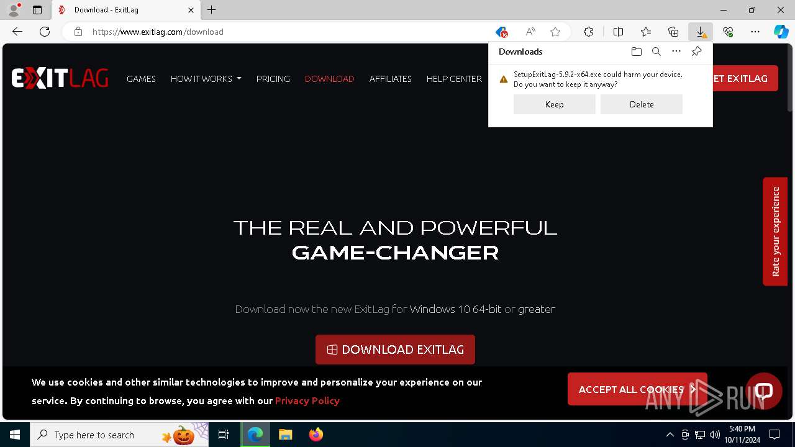Open Rate your experience tab
This screenshot has width=795, height=447.
775,232
